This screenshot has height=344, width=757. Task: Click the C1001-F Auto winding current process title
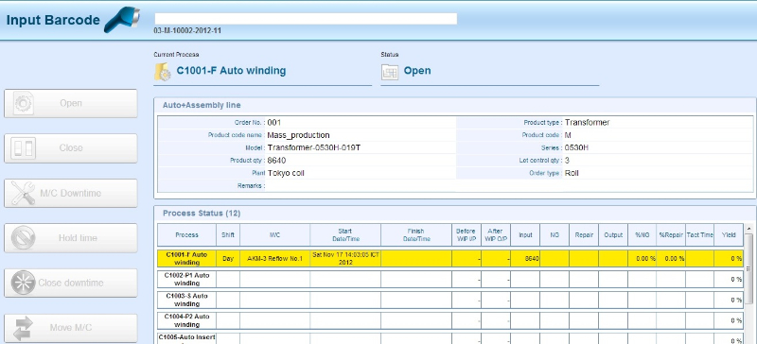[x=231, y=71]
